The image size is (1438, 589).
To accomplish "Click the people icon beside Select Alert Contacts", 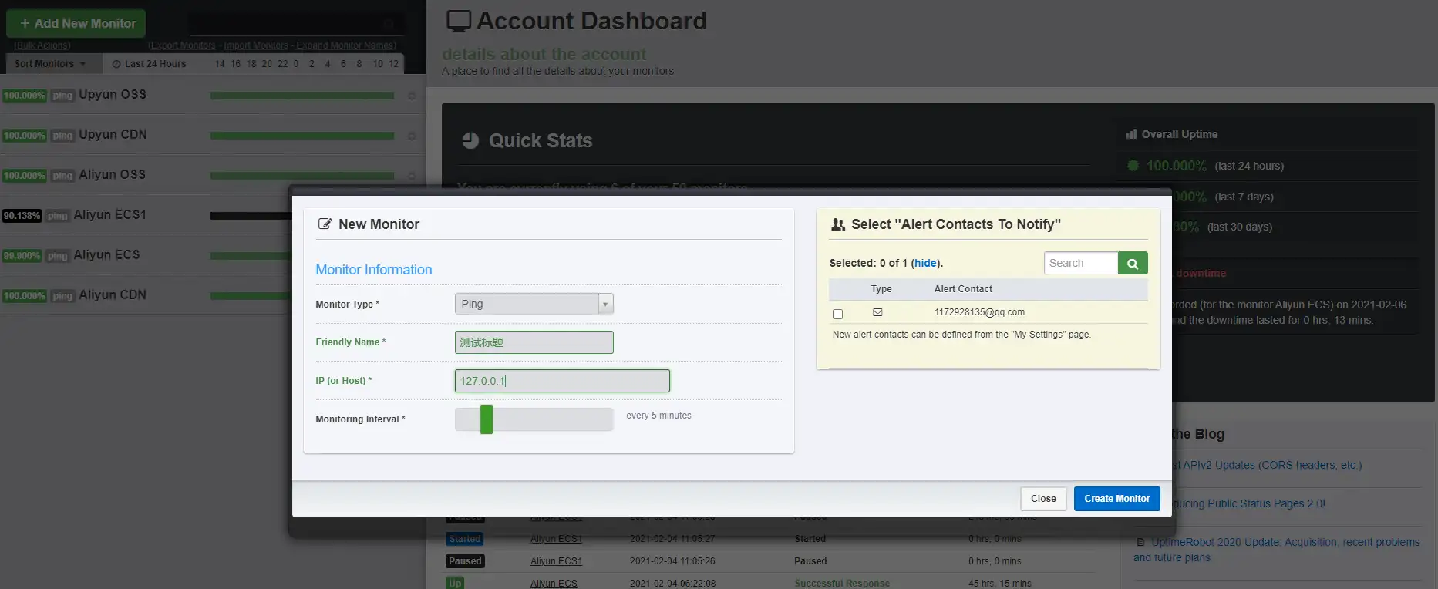I will pos(838,224).
